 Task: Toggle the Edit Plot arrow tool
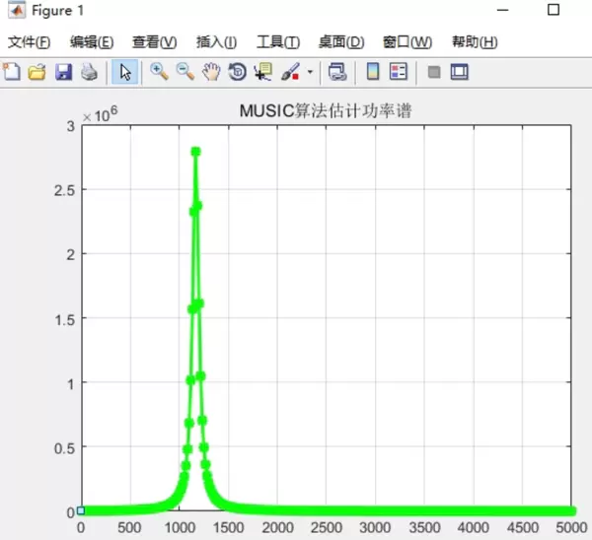tap(124, 72)
